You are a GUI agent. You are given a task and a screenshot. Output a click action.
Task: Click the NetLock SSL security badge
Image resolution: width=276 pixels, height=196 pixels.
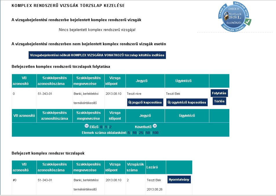(235, 17)
